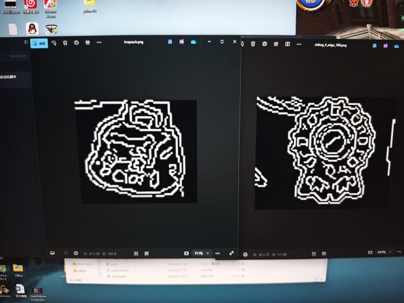Open the OneDrive cloud icon in knapsack.png window
404x303 pixels.
(193, 42)
